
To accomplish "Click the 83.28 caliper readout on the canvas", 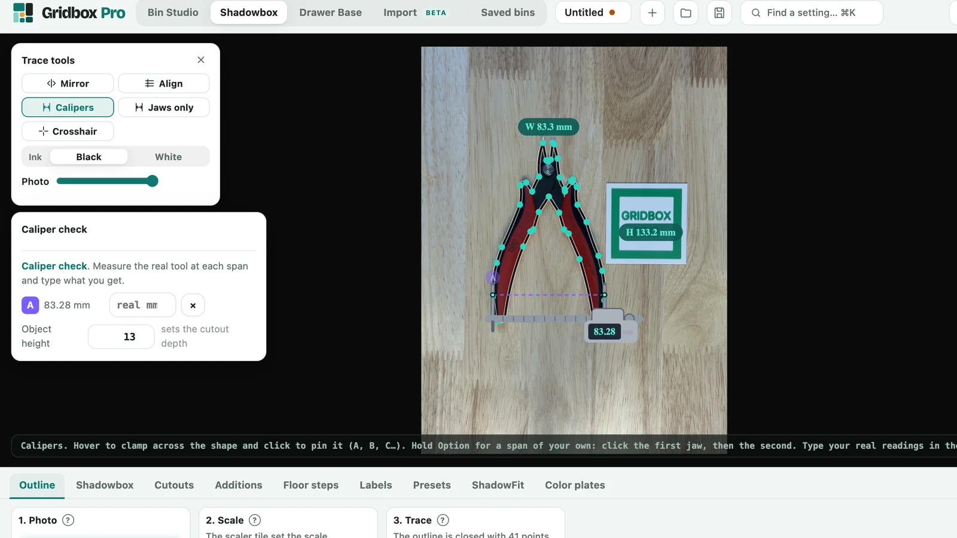I will point(604,331).
